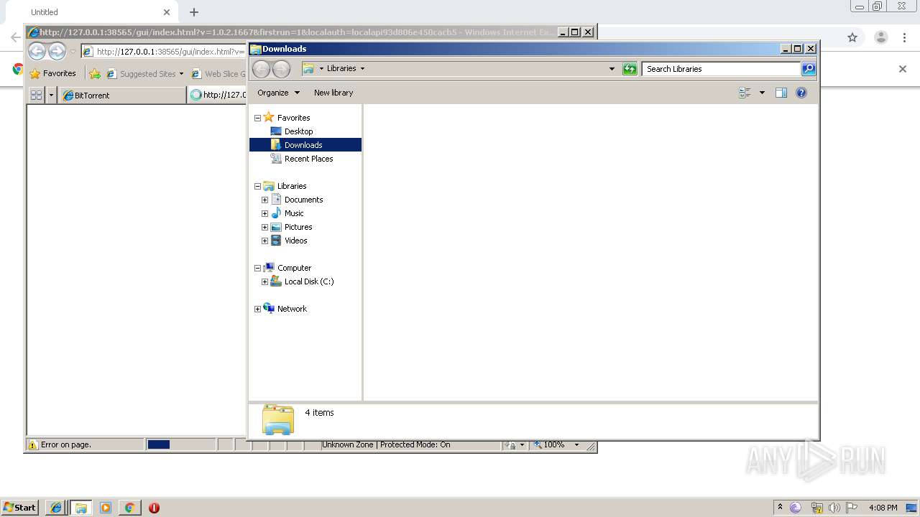The width and height of the screenshot is (920, 517).
Task: Click the red Opera taskbar icon
Action: pyautogui.click(x=154, y=508)
